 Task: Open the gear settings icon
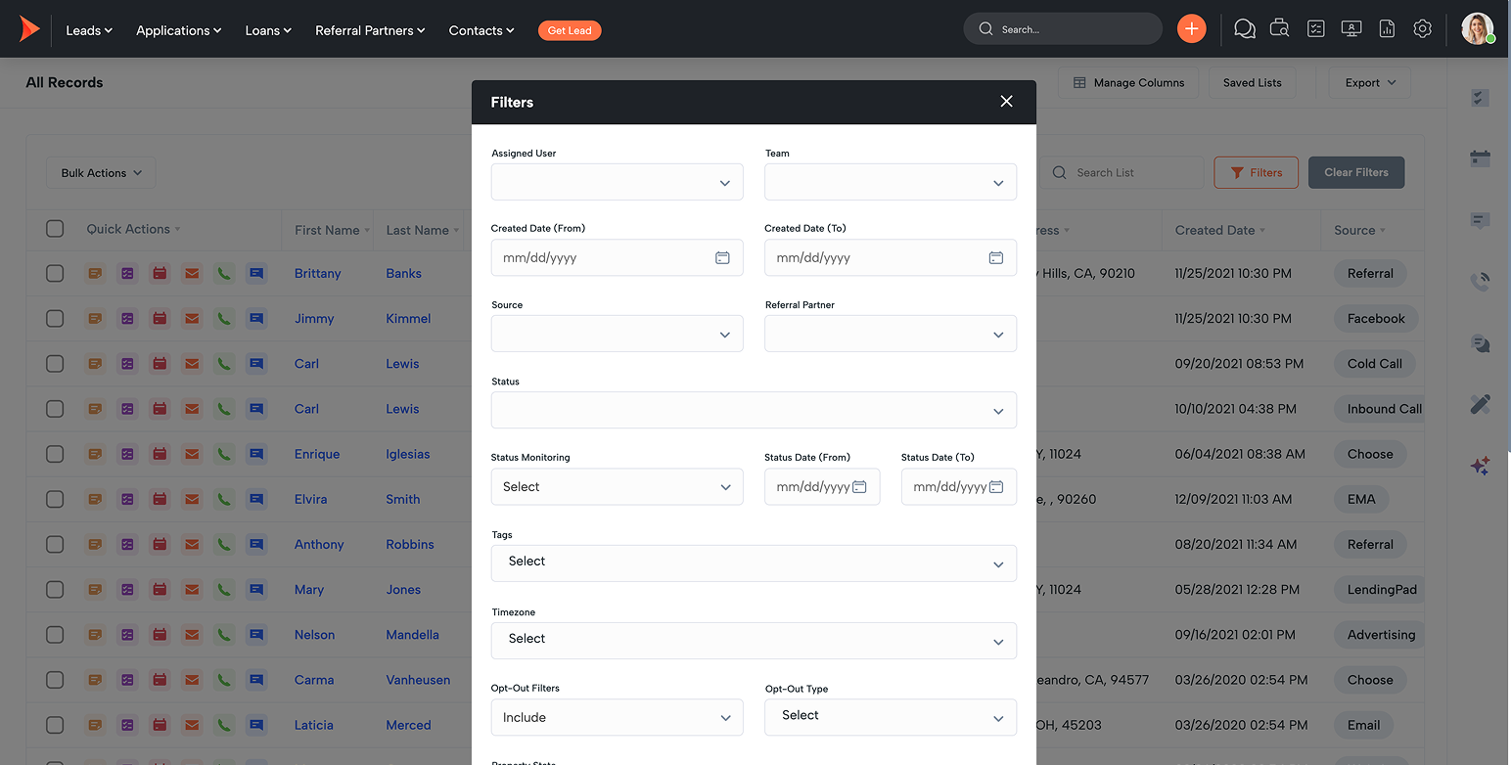click(x=1423, y=29)
